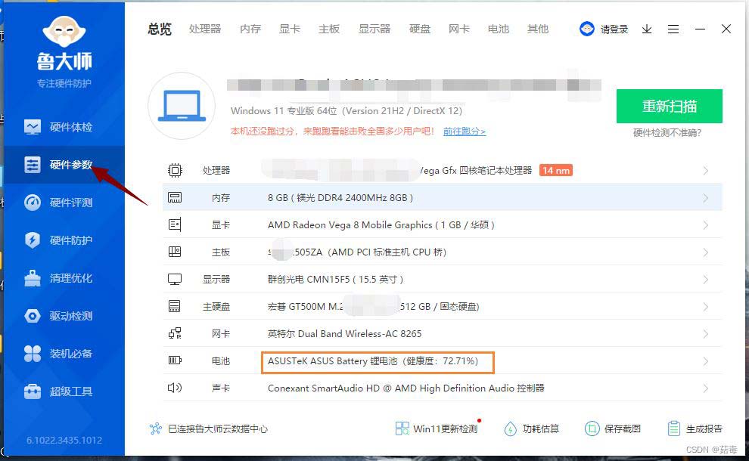Switch to the 内存 tab

(x=250, y=29)
